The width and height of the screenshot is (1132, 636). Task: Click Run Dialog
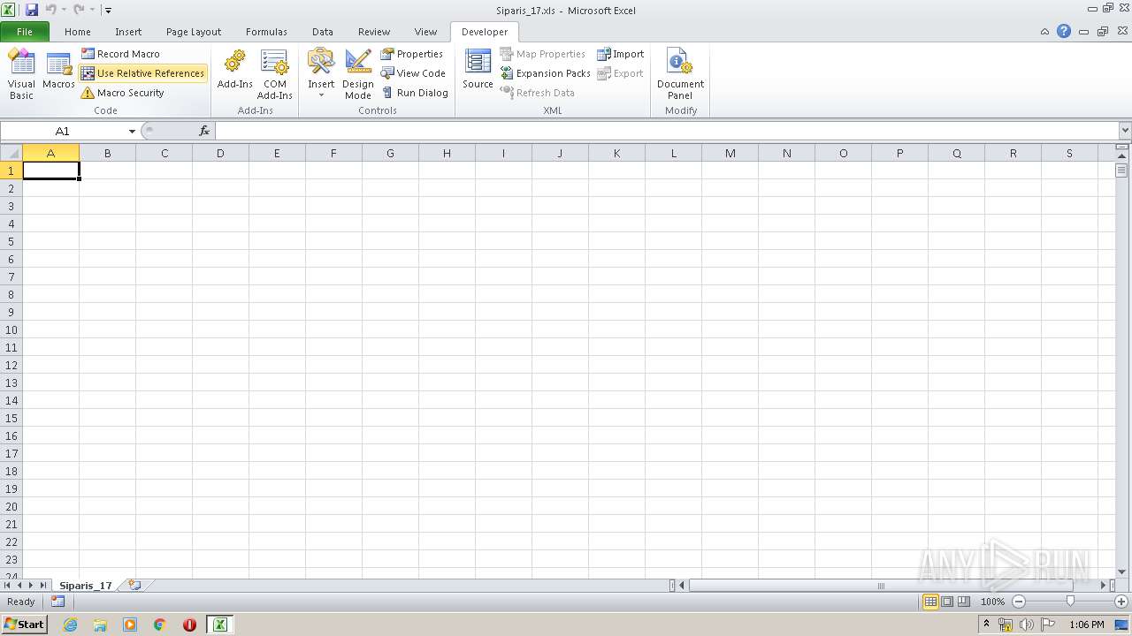(415, 93)
